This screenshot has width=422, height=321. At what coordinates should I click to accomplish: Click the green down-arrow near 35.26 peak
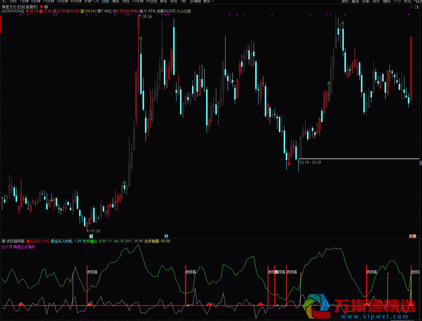141,39
